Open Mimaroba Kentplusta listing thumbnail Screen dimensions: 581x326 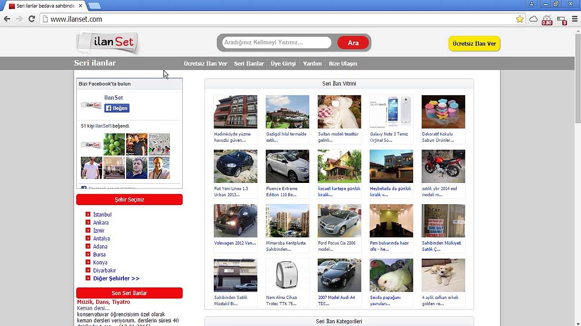point(287,221)
